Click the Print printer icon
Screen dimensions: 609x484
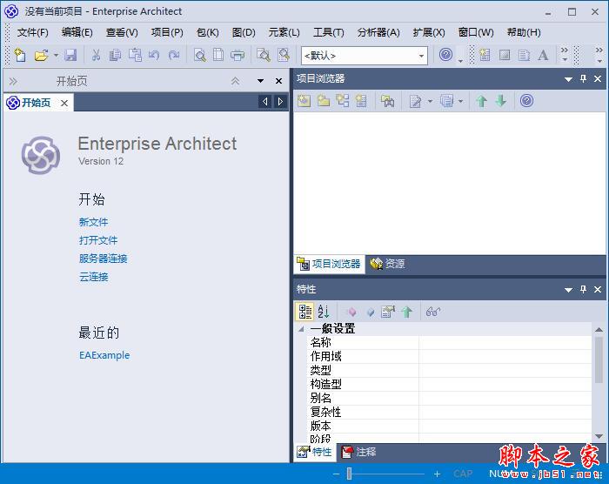point(238,55)
